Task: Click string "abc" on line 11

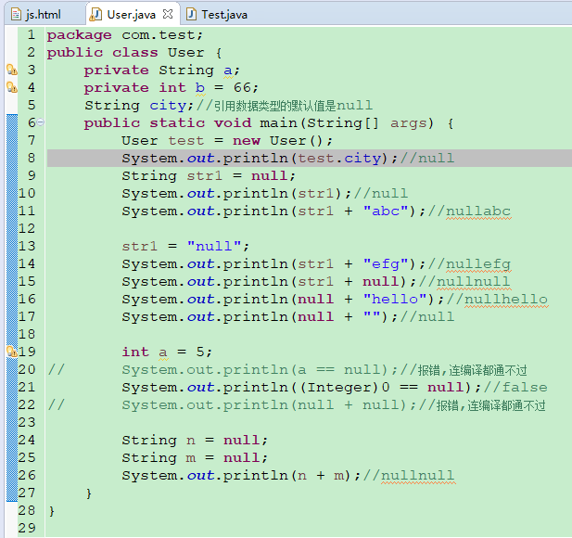Action: click(386, 211)
